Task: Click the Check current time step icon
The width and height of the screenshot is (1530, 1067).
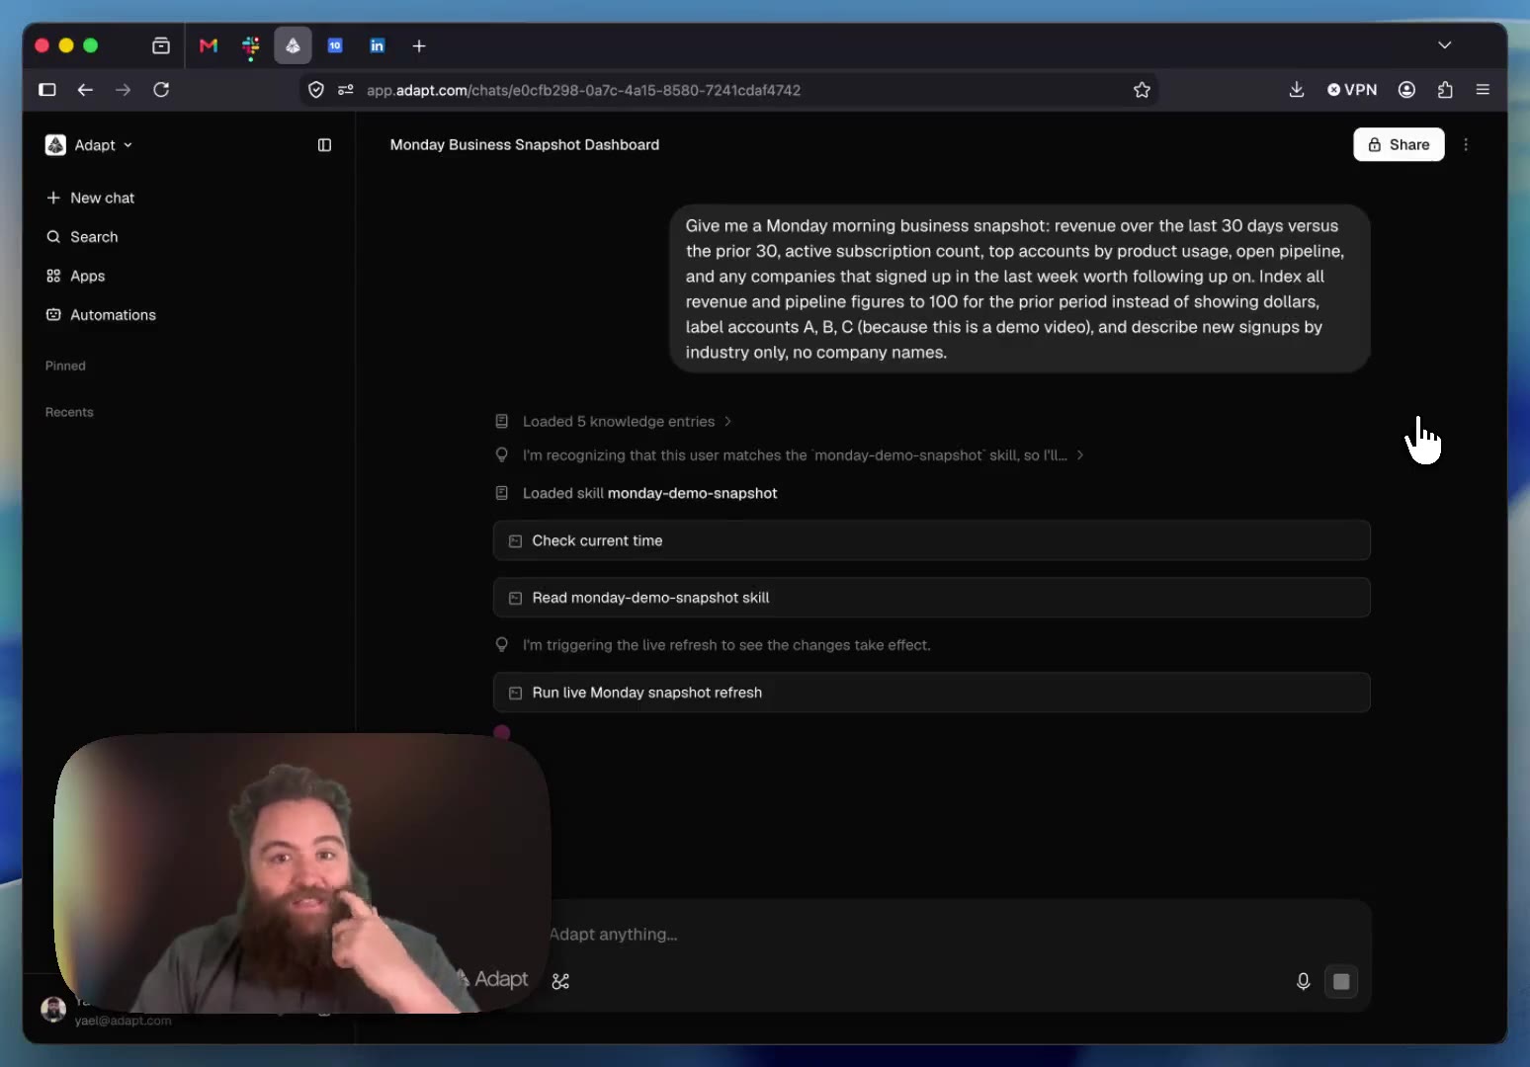Action: click(515, 541)
